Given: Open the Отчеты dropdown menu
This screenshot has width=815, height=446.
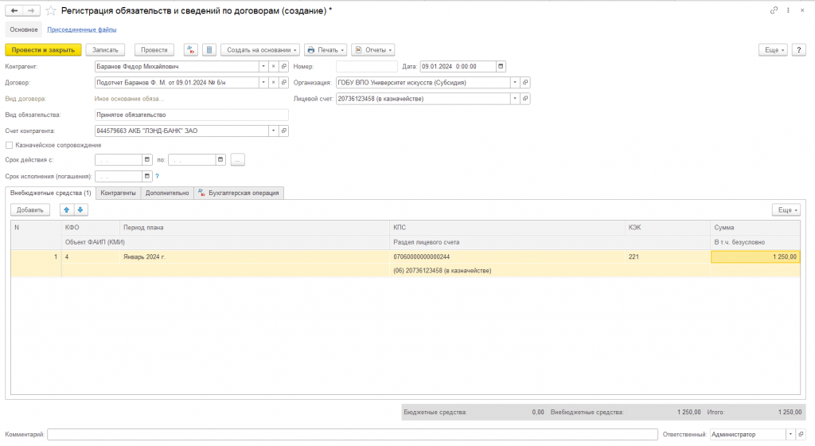Looking at the screenshot, I should [373, 50].
